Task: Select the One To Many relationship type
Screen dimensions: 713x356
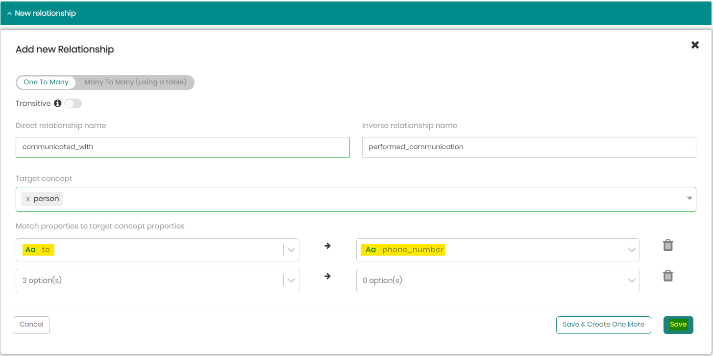Action: click(x=46, y=82)
